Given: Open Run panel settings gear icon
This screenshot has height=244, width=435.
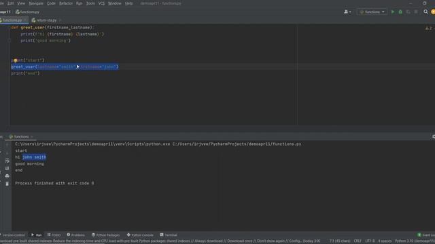Looking at the screenshot, I should [x=434, y=137].
